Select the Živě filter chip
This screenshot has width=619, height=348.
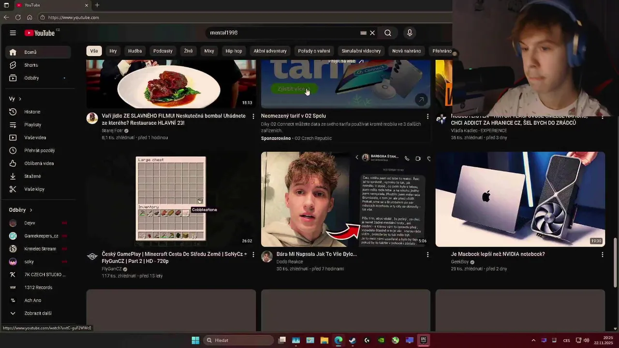coord(188,51)
